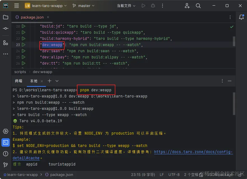This screenshot has width=247, height=179.
Task: Change the LF line separator
Action: pyautogui.click(x=162, y=175)
